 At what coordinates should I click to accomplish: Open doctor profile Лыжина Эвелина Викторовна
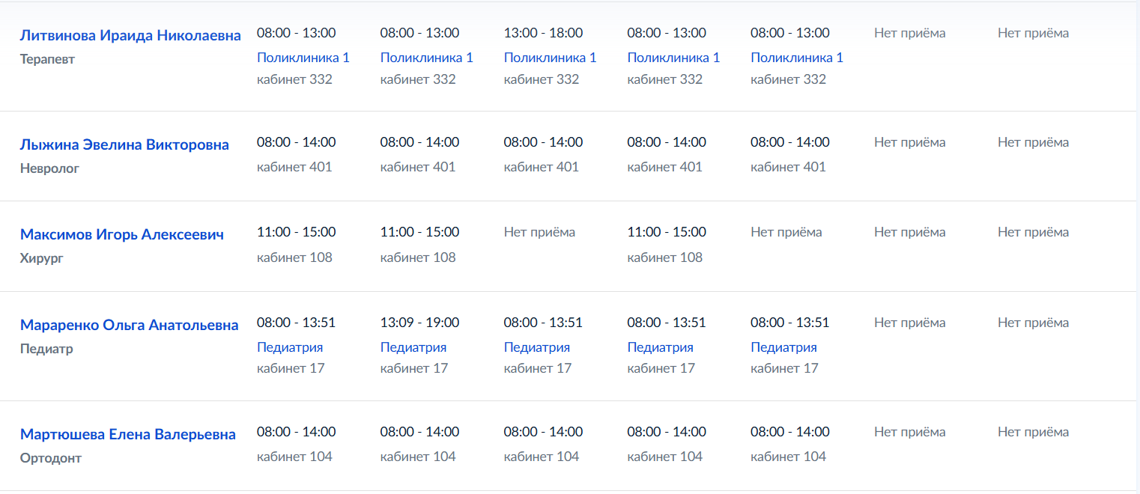[x=124, y=144]
